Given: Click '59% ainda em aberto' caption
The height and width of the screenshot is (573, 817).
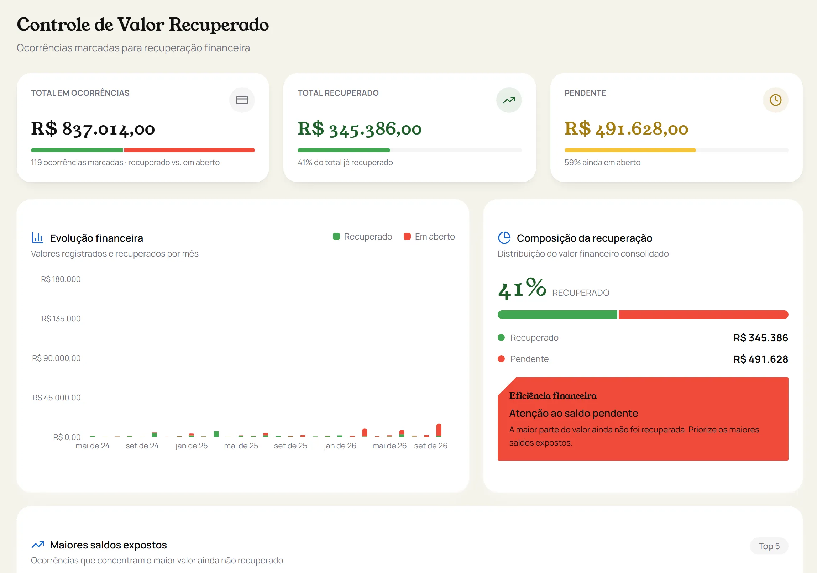Looking at the screenshot, I should coord(602,162).
